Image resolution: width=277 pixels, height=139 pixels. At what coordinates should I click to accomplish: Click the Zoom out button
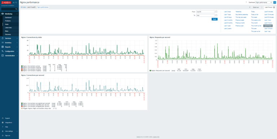click(x=256, y=8)
